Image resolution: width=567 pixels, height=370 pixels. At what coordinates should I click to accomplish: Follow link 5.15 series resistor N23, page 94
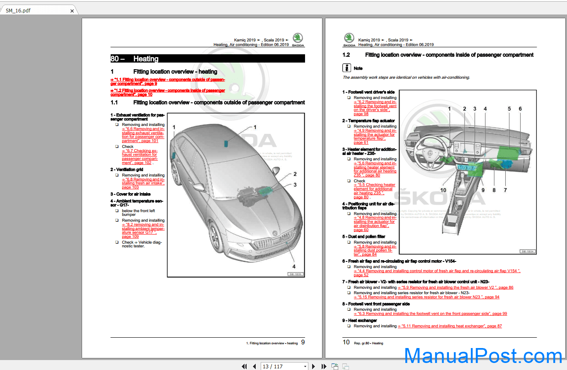click(x=426, y=297)
